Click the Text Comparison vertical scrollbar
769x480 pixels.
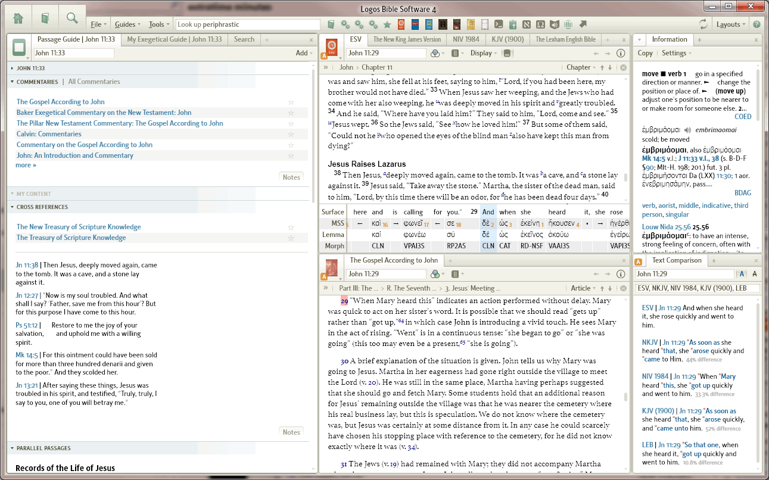coord(758,385)
